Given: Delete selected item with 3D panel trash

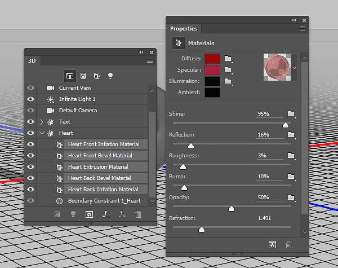Looking at the screenshot, I should pos(139,214).
